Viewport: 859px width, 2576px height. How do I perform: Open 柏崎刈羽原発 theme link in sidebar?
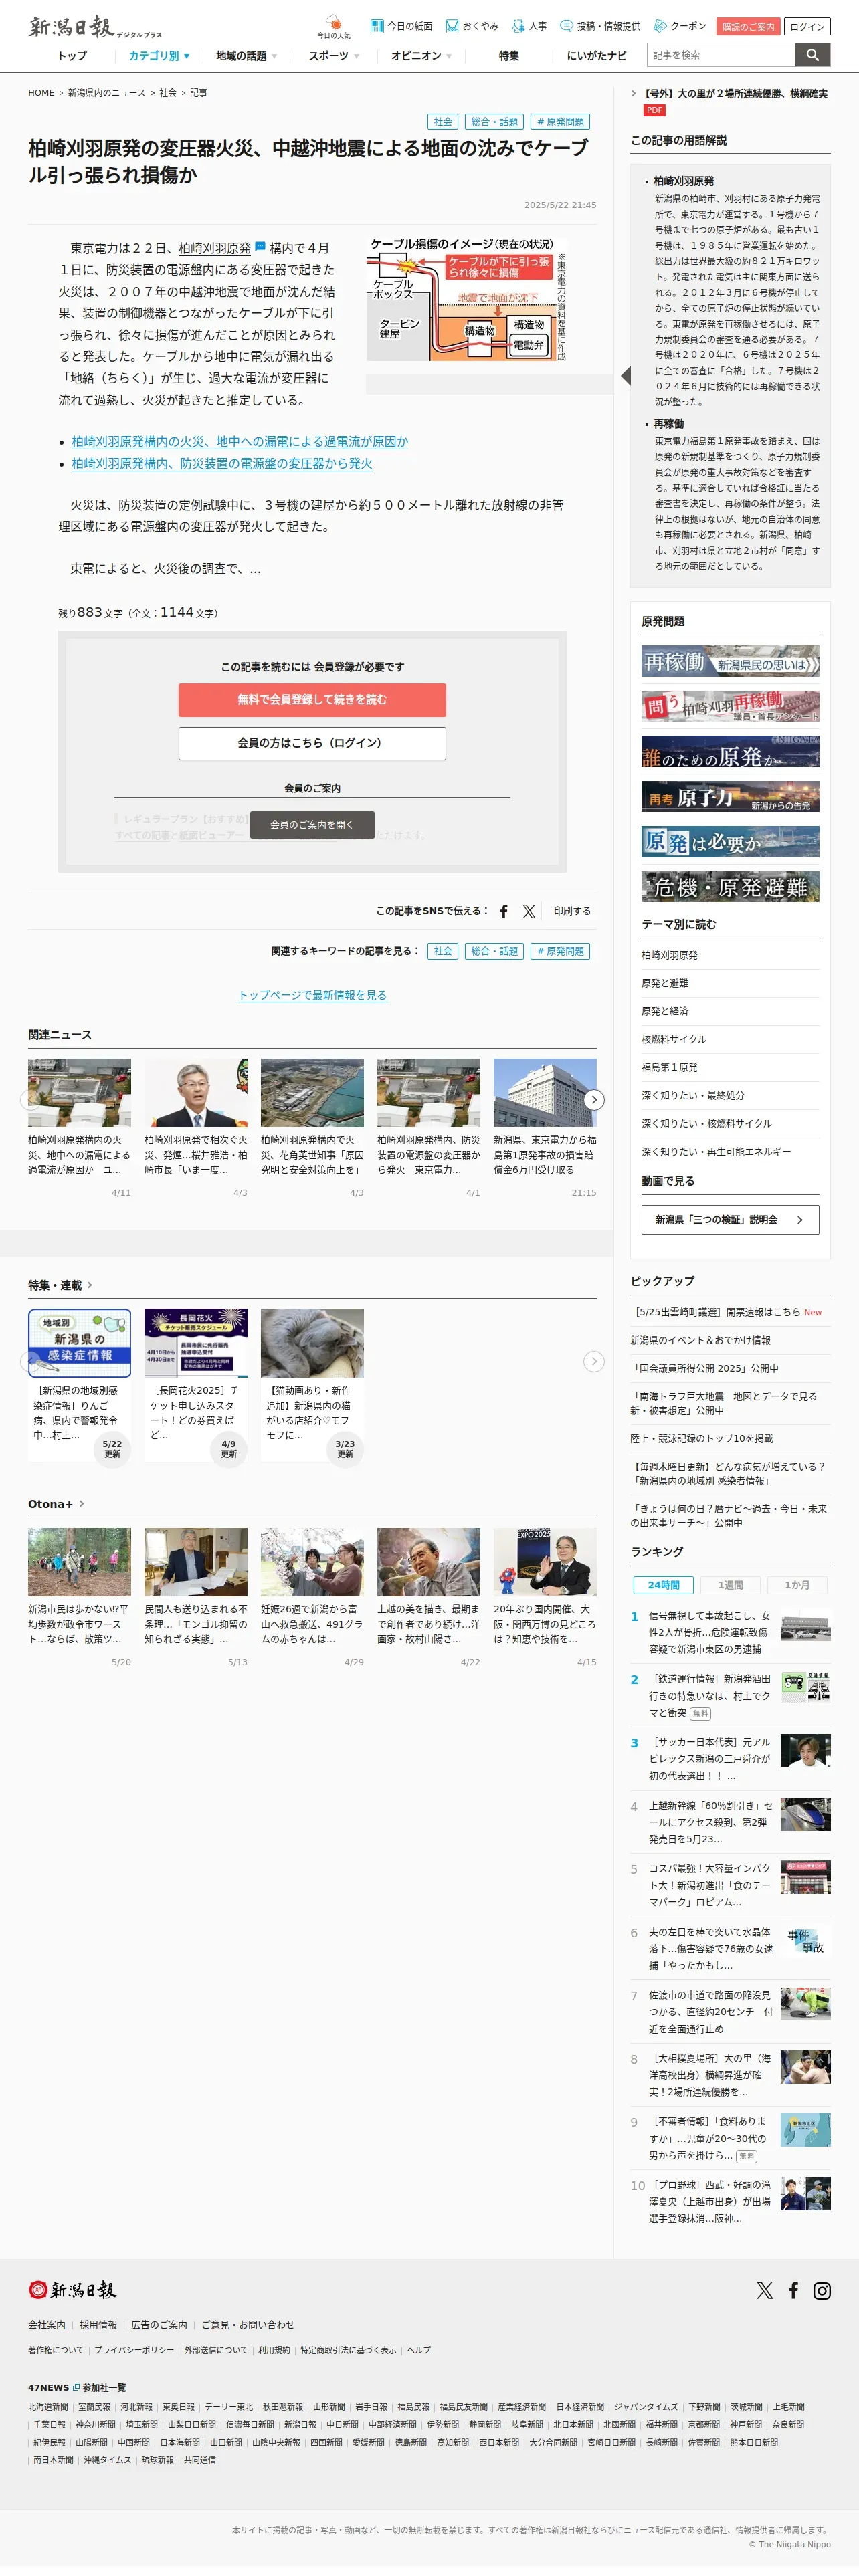coord(670,955)
